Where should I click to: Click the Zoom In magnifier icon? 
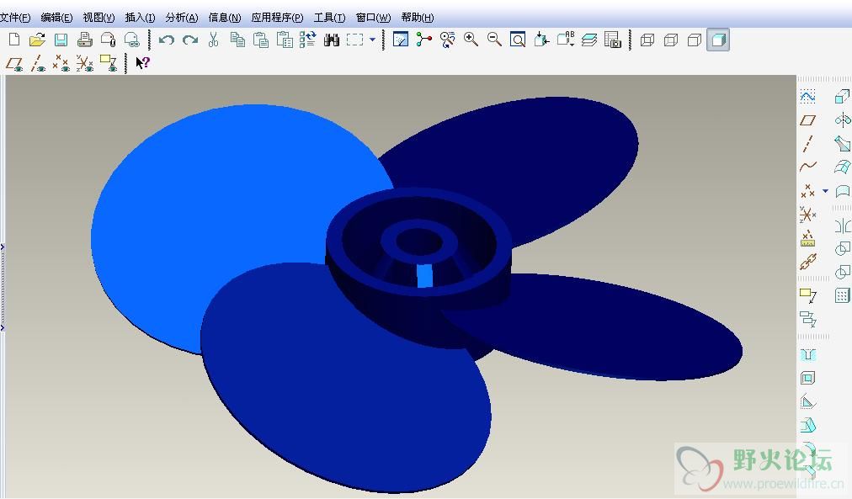point(471,40)
